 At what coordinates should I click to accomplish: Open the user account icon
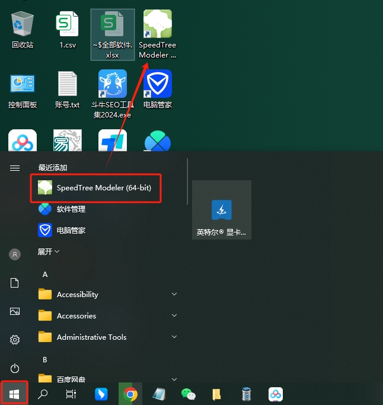[x=15, y=254]
